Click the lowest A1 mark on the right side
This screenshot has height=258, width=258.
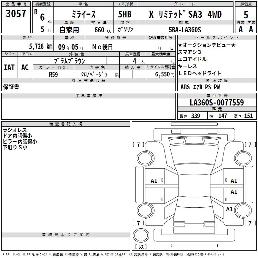229,209
